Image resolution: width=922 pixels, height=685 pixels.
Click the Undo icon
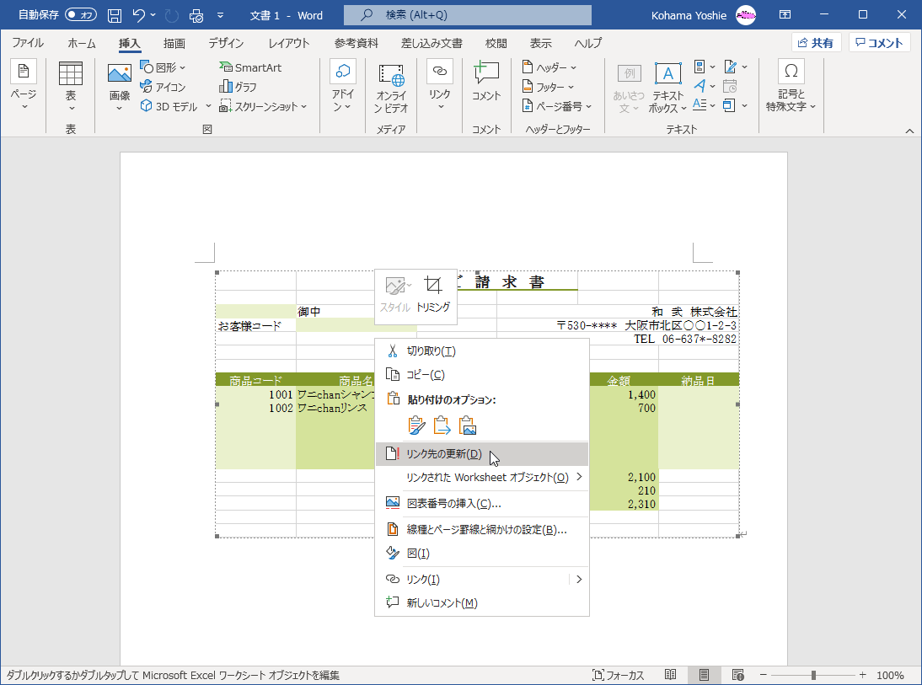(139, 15)
